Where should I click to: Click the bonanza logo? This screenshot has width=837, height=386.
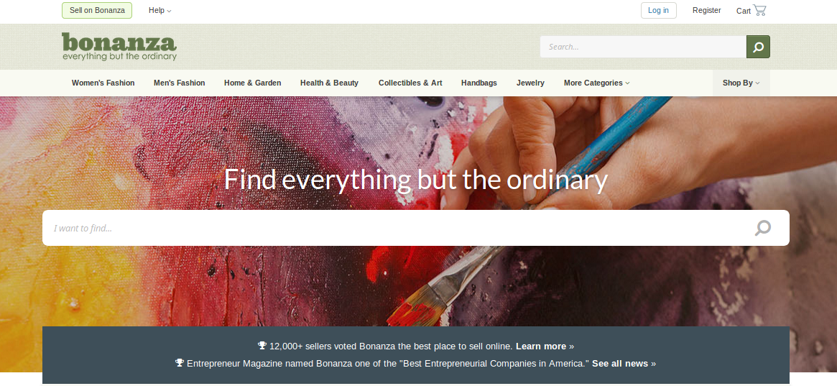(119, 47)
